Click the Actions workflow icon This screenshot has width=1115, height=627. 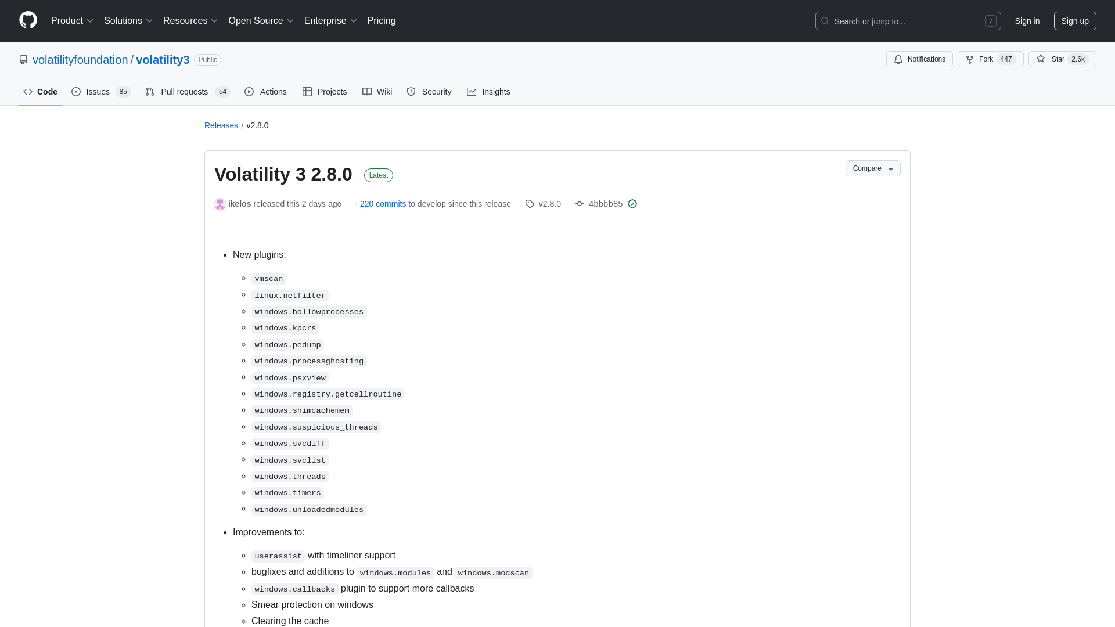pyautogui.click(x=249, y=91)
